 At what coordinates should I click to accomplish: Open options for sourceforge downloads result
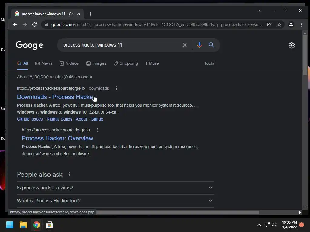click(x=117, y=88)
